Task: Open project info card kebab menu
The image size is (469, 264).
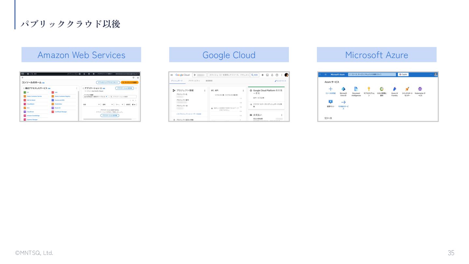Action: tap(205, 91)
